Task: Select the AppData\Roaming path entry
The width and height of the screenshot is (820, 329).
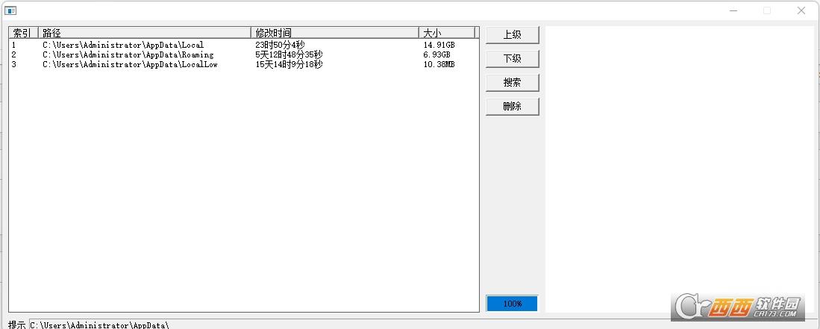Action: click(x=128, y=54)
